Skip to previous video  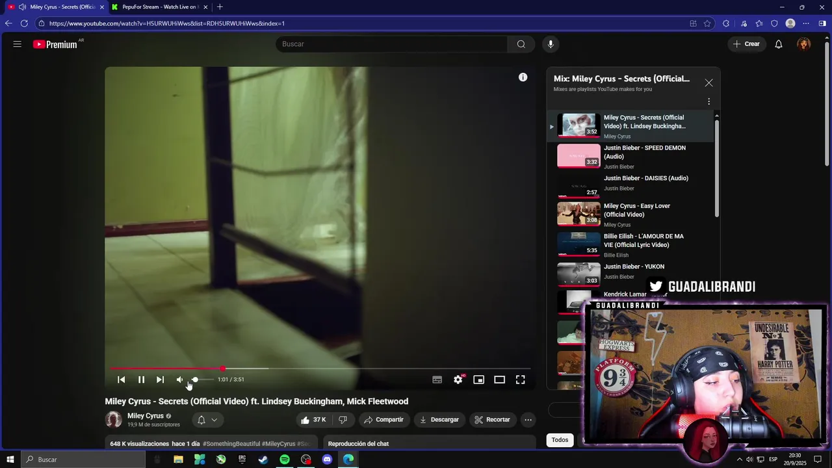(122, 380)
